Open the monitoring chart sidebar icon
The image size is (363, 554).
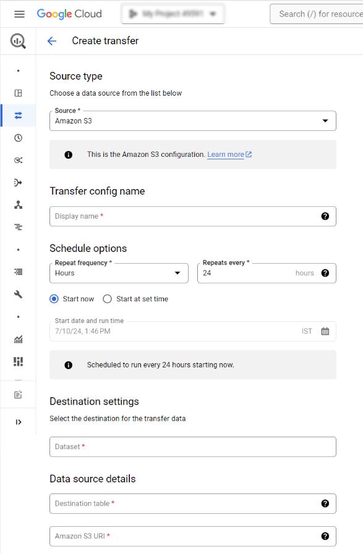pos(18,339)
